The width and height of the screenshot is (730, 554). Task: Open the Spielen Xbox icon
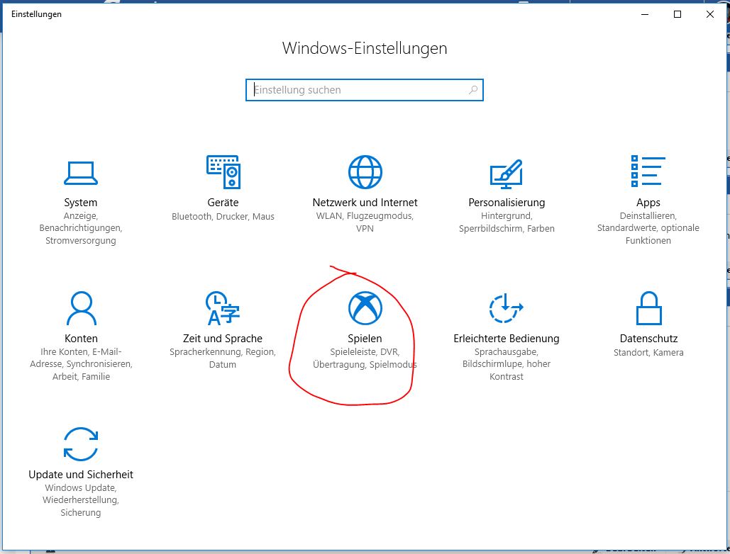point(365,308)
